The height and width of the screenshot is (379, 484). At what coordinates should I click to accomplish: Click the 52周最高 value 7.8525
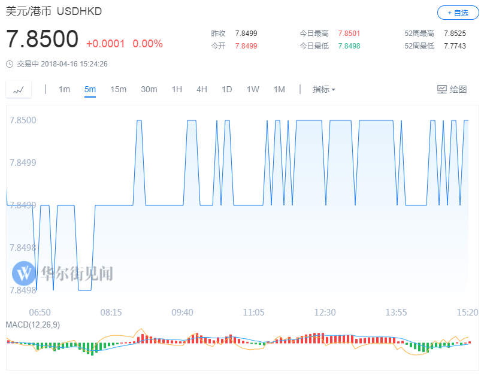[x=455, y=34]
